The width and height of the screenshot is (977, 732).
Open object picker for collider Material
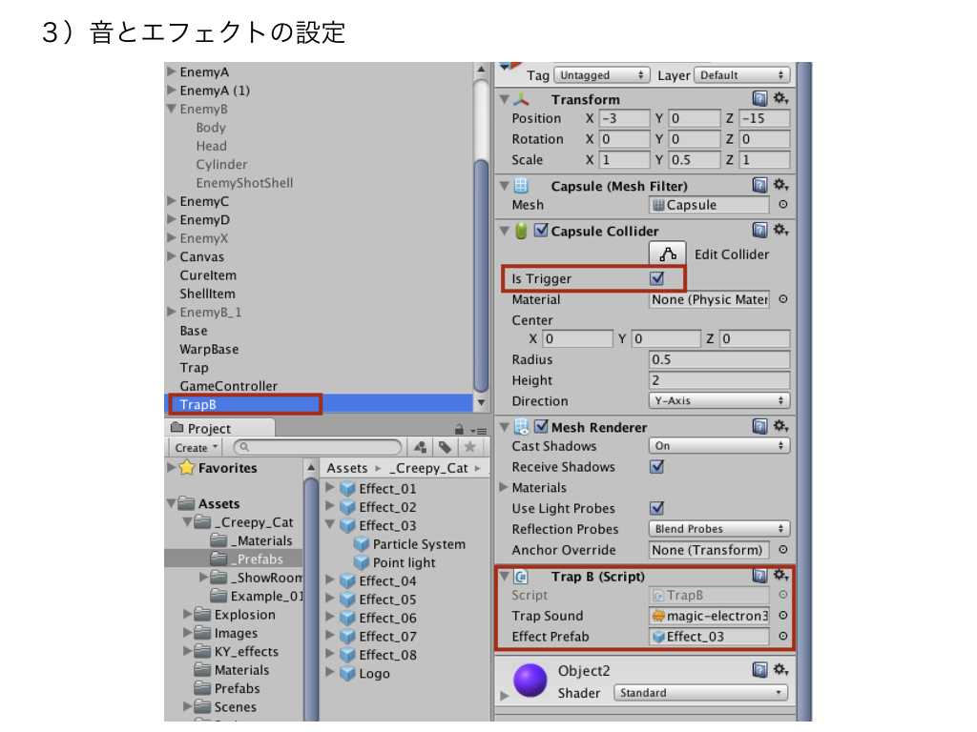(783, 299)
